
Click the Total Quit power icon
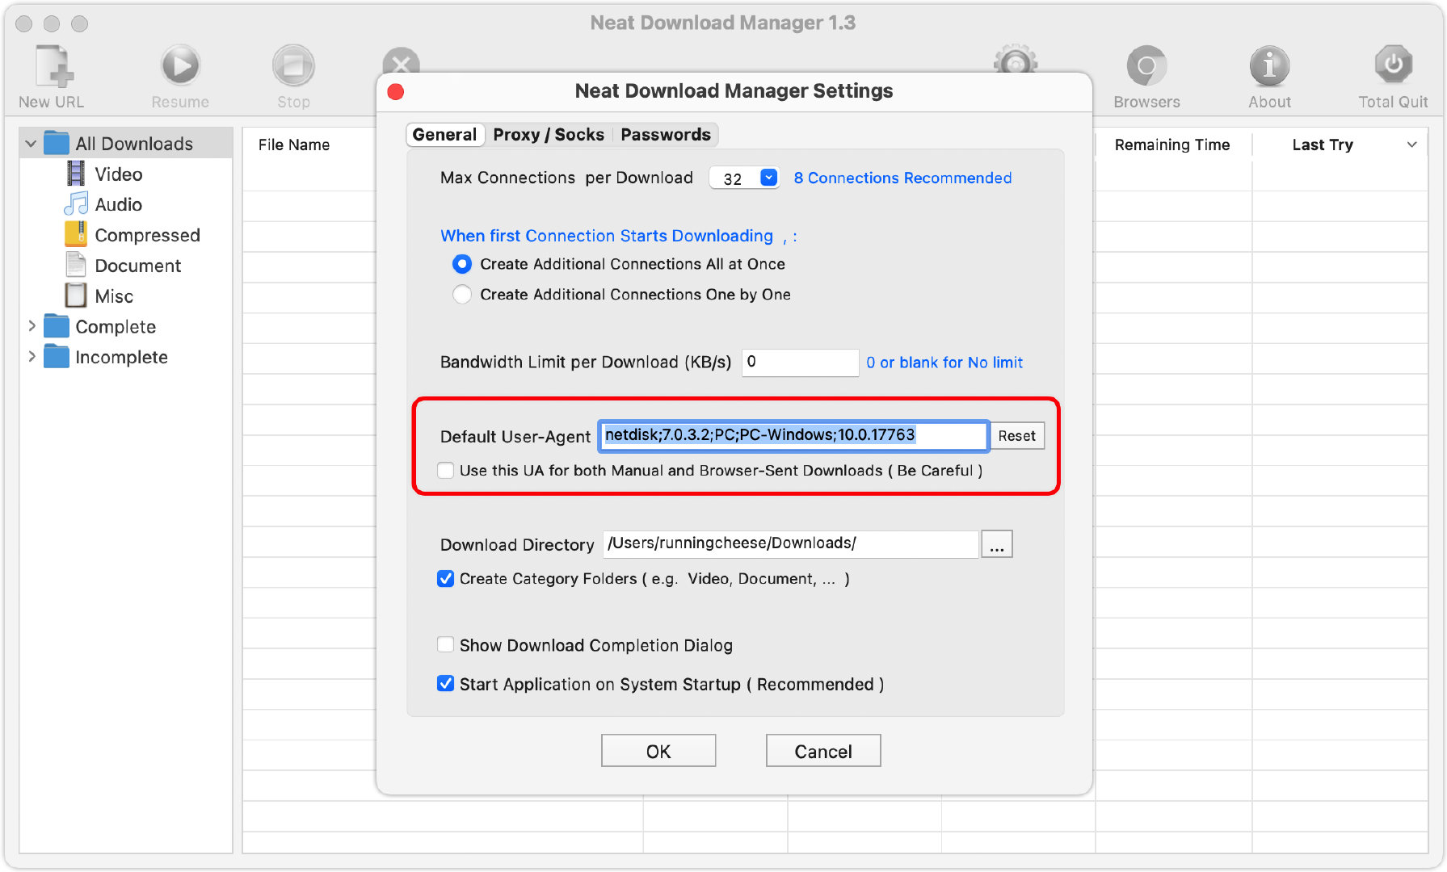point(1393,65)
